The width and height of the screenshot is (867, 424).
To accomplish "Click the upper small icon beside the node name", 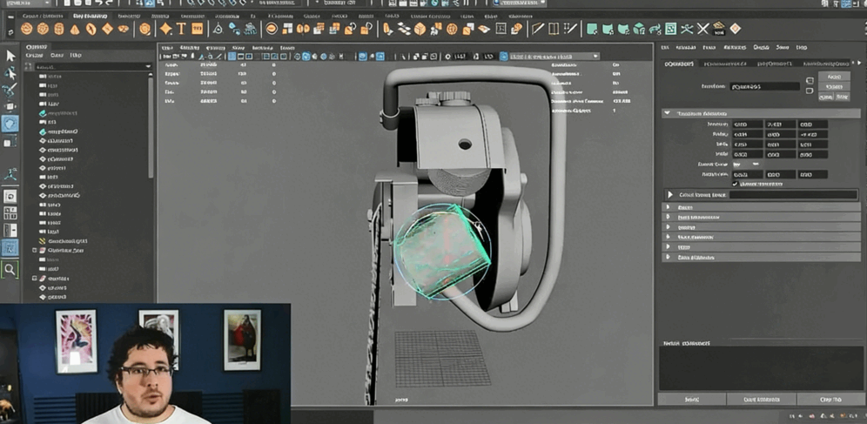I will click(x=810, y=80).
